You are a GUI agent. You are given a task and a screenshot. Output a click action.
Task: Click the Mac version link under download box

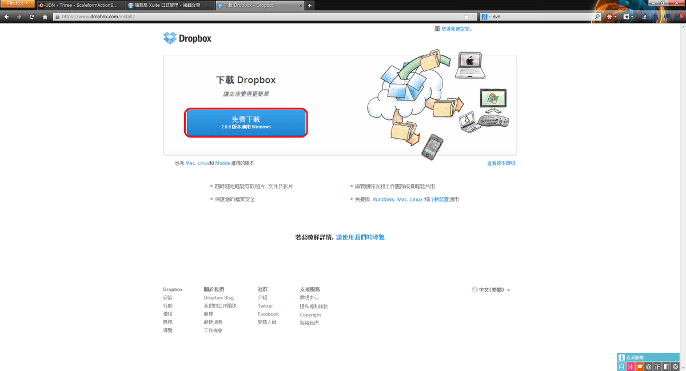[x=190, y=163]
